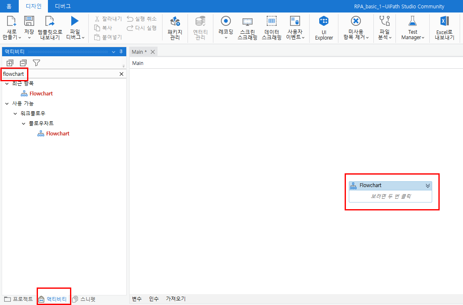Image resolution: width=463 pixels, height=305 pixels.
Task: Collapse the 최근 항목 group
Action: [x=7, y=84]
